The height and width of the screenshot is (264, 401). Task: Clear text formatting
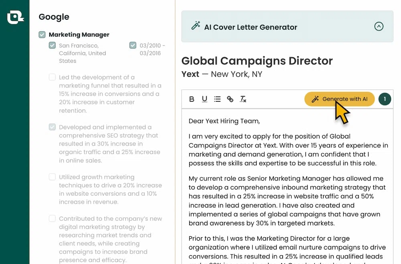(243, 99)
